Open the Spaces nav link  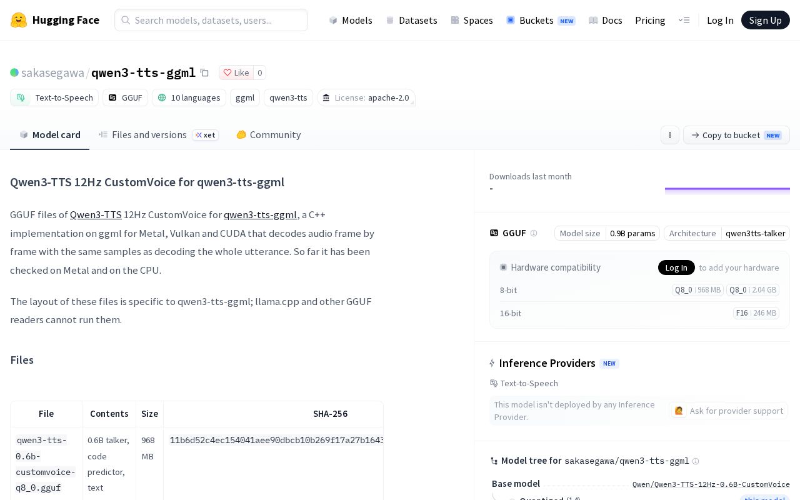[472, 20]
